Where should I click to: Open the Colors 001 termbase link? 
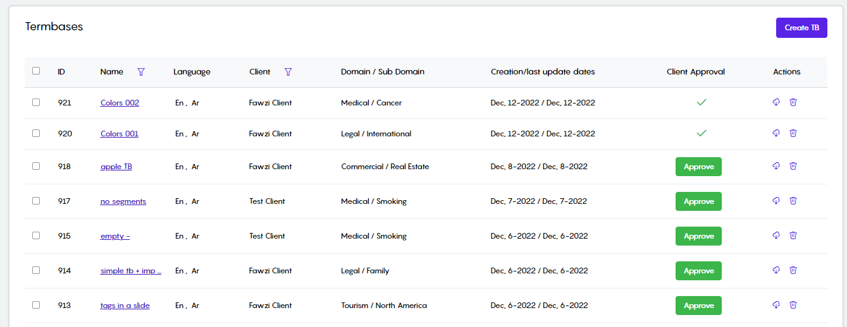tap(120, 134)
